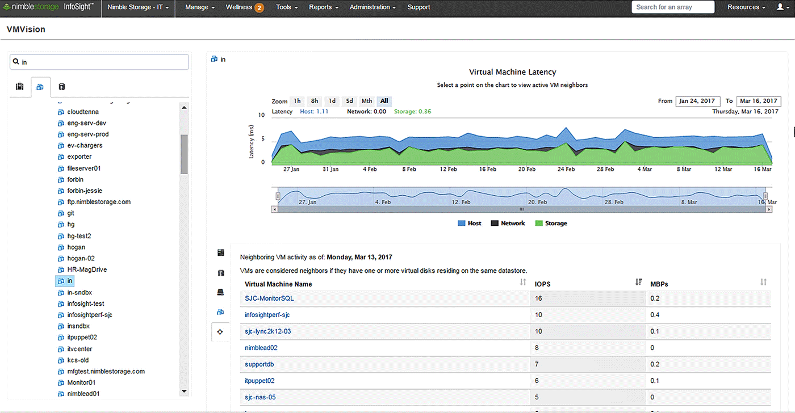Open the SJC-MonitorSQL neighbor VM link
The height and width of the screenshot is (413, 795).
click(269, 298)
